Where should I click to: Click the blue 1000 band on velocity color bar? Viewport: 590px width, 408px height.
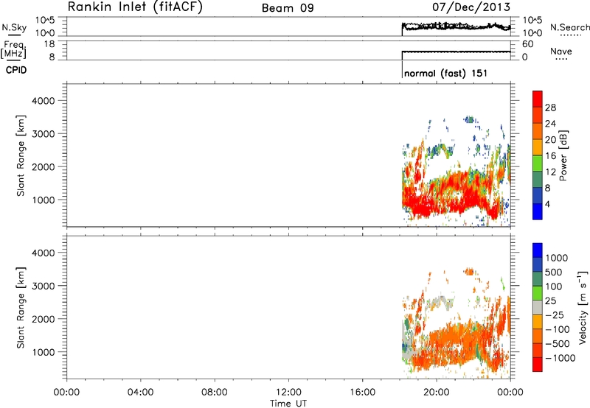(x=538, y=250)
